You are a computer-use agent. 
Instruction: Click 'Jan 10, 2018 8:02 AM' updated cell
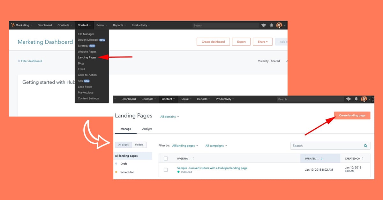coord(319,170)
